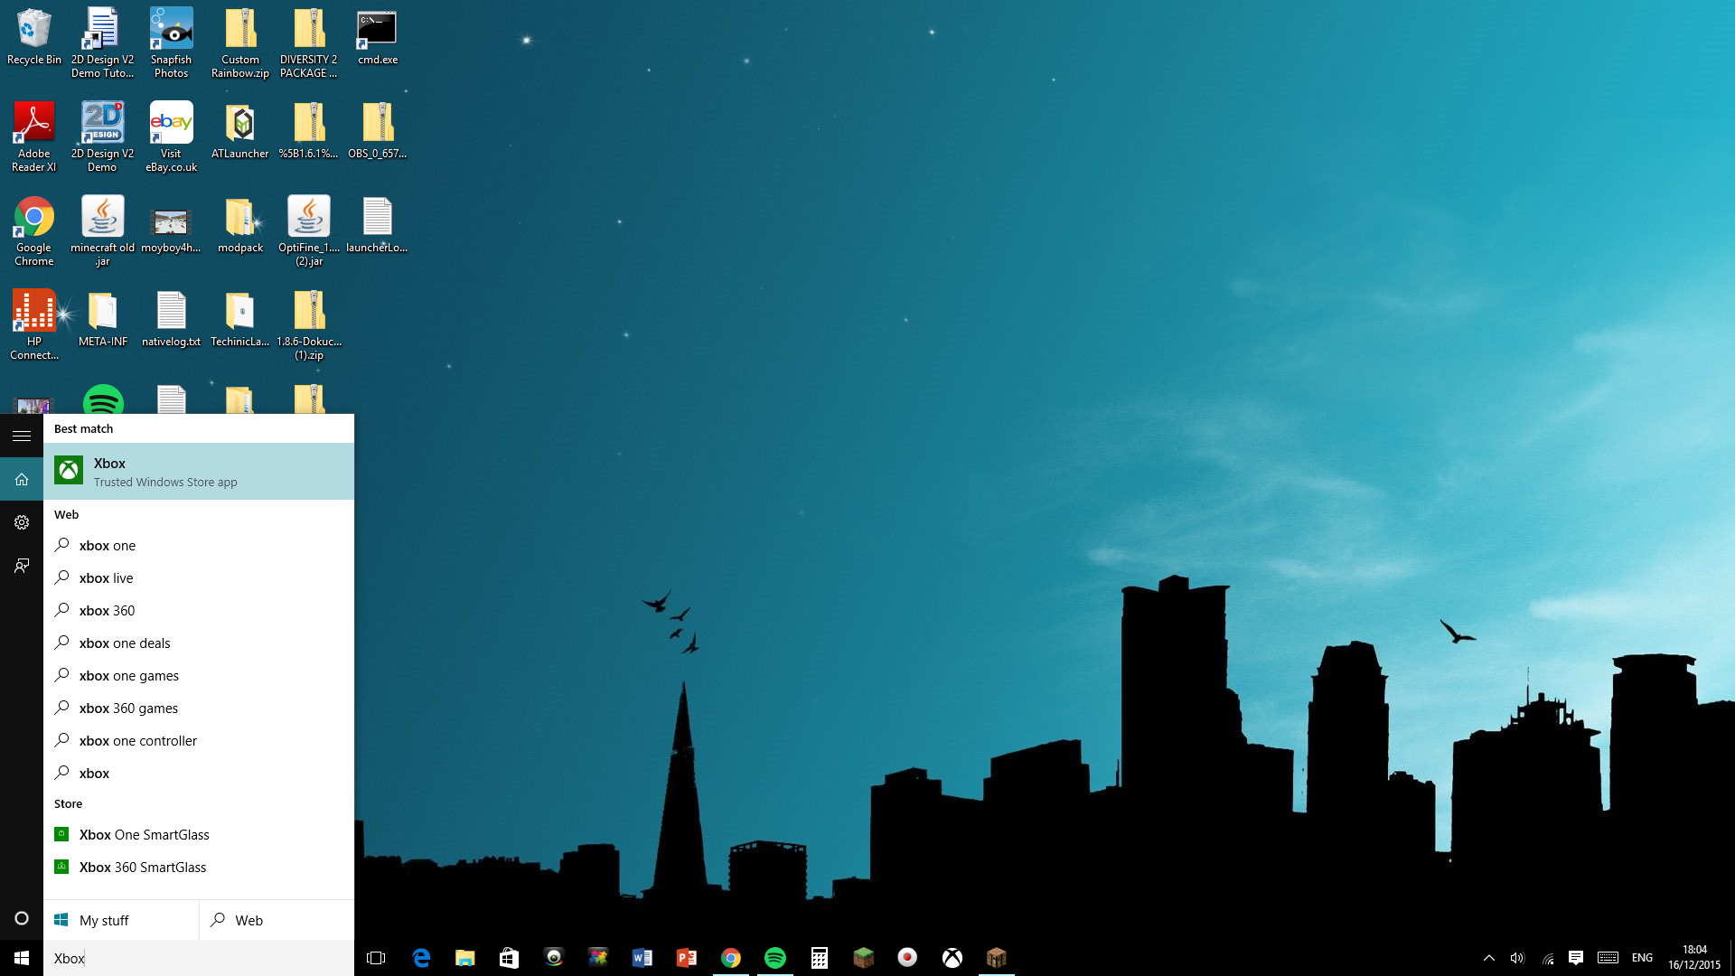
Task: Open the Calculator taskbar icon
Action: click(820, 958)
